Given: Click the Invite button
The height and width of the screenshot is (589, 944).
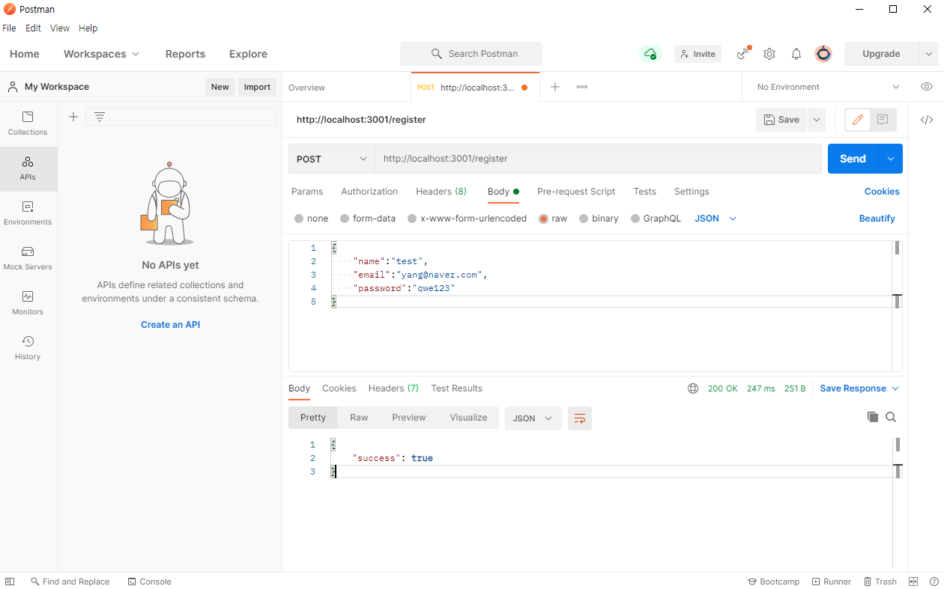Looking at the screenshot, I should pos(698,54).
